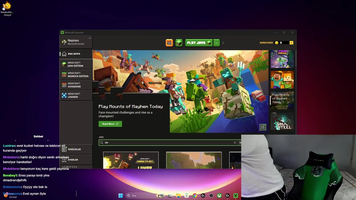Clear the search field with X
This screenshot has height=200, width=356.
coord(235,142)
